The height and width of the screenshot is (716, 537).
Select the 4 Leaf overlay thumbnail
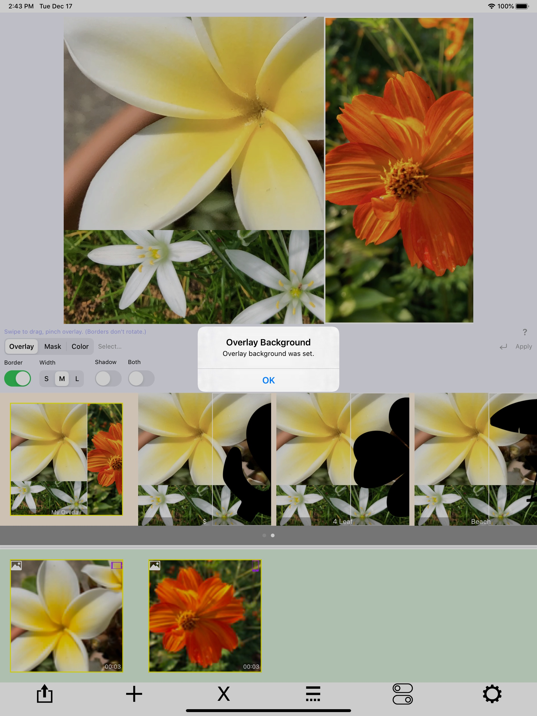[342, 459]
